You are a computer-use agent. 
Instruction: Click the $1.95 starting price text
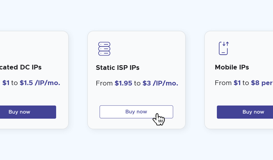(123, 83)
